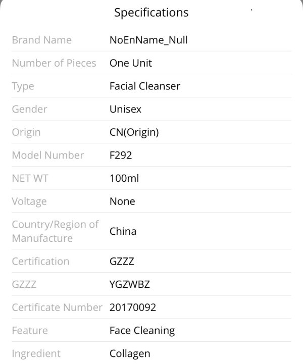
Task: Select the One Unit value
Action: (x=131, y=63)
